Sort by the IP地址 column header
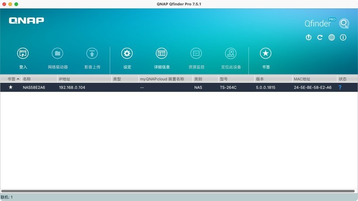This screenshot has height=201, width=358. (x=84, y=79)
